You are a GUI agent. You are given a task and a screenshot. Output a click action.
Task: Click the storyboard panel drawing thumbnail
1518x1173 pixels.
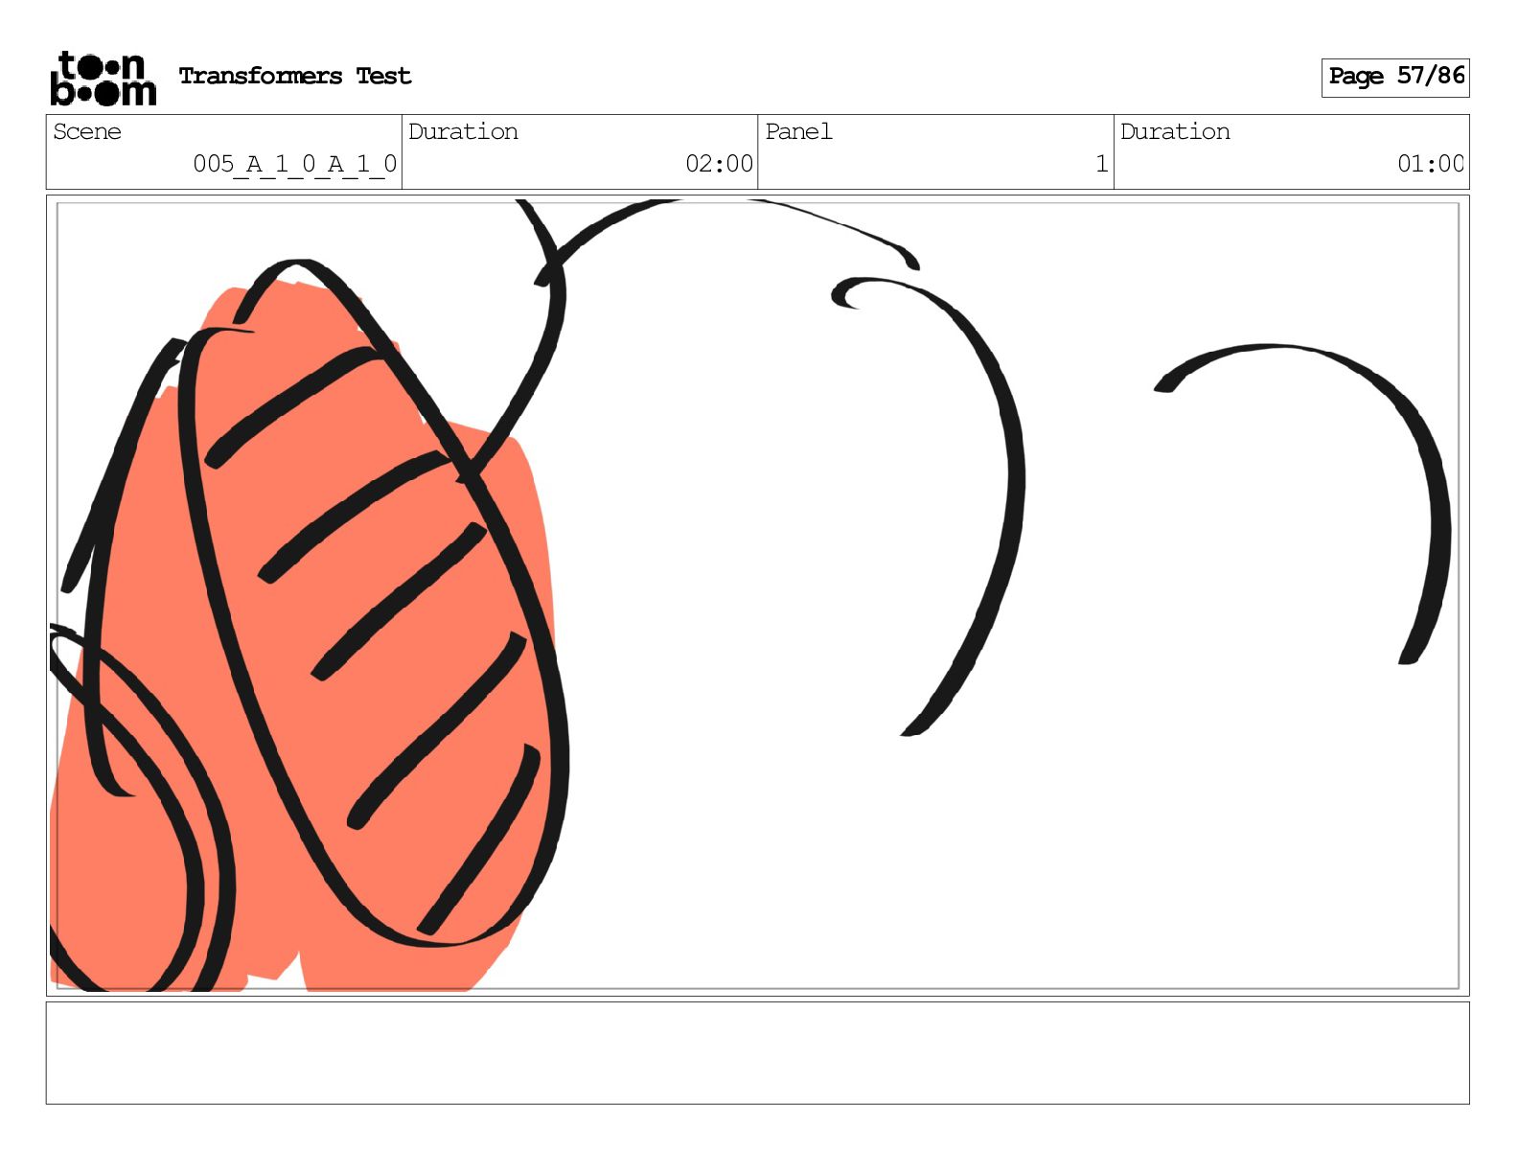click(x=757, y=595)
